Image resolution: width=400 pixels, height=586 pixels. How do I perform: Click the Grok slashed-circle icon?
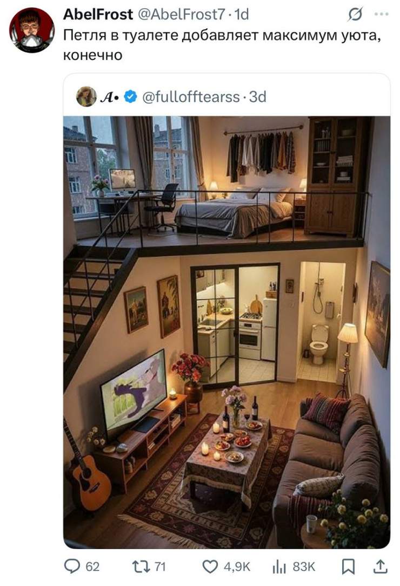[355, 15]
